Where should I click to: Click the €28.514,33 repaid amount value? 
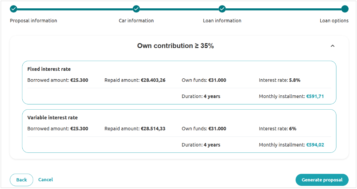153,128
